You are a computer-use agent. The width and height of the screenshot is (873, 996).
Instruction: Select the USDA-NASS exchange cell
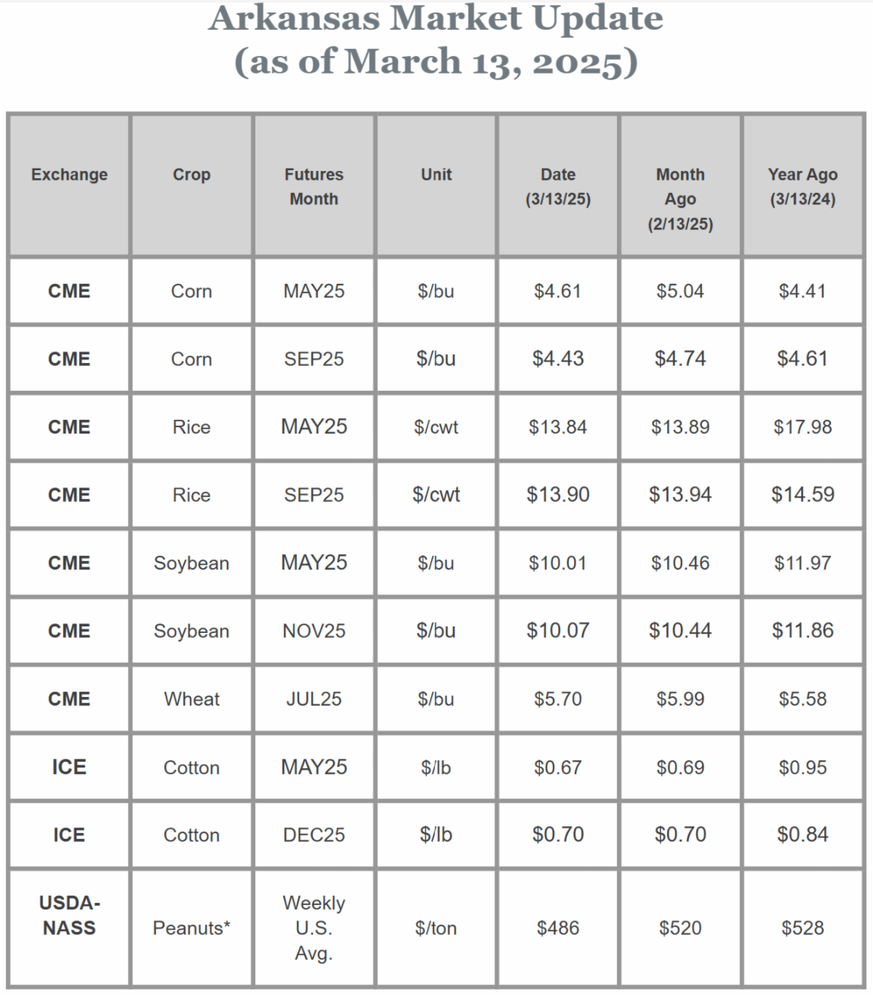[x=69, y=915]
